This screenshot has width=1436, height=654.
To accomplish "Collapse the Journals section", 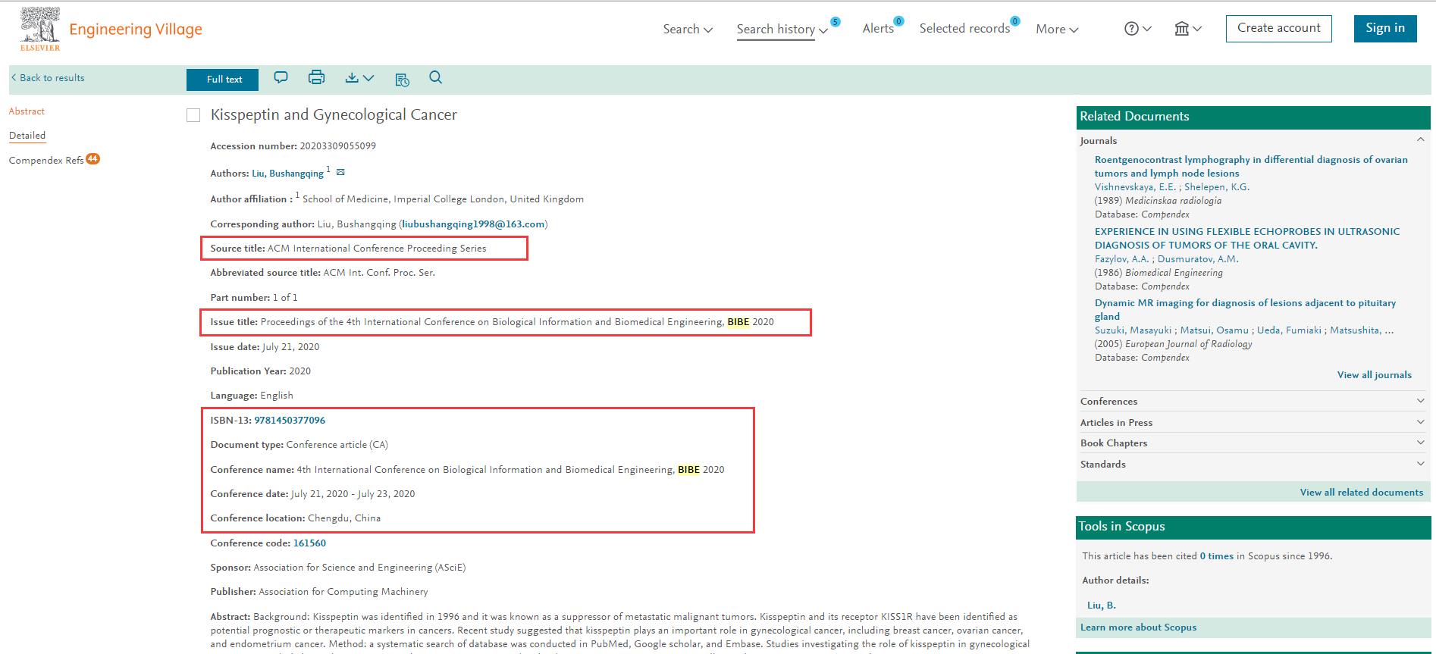I will (1421, 140).
